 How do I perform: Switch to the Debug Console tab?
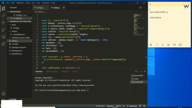(x=52, y=71)
